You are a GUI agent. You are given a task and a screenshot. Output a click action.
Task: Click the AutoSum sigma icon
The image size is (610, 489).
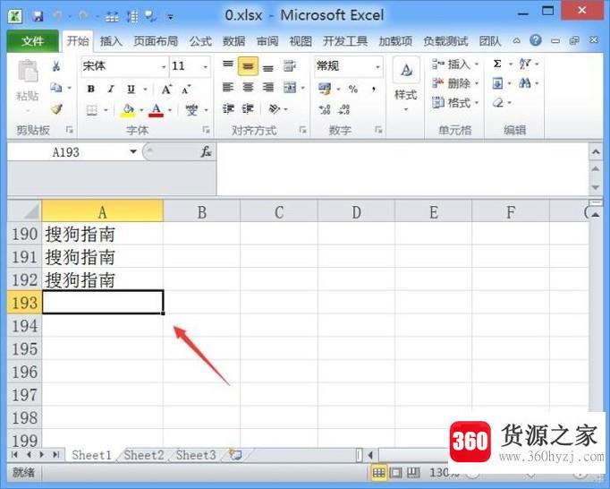(x=497, y=64)
